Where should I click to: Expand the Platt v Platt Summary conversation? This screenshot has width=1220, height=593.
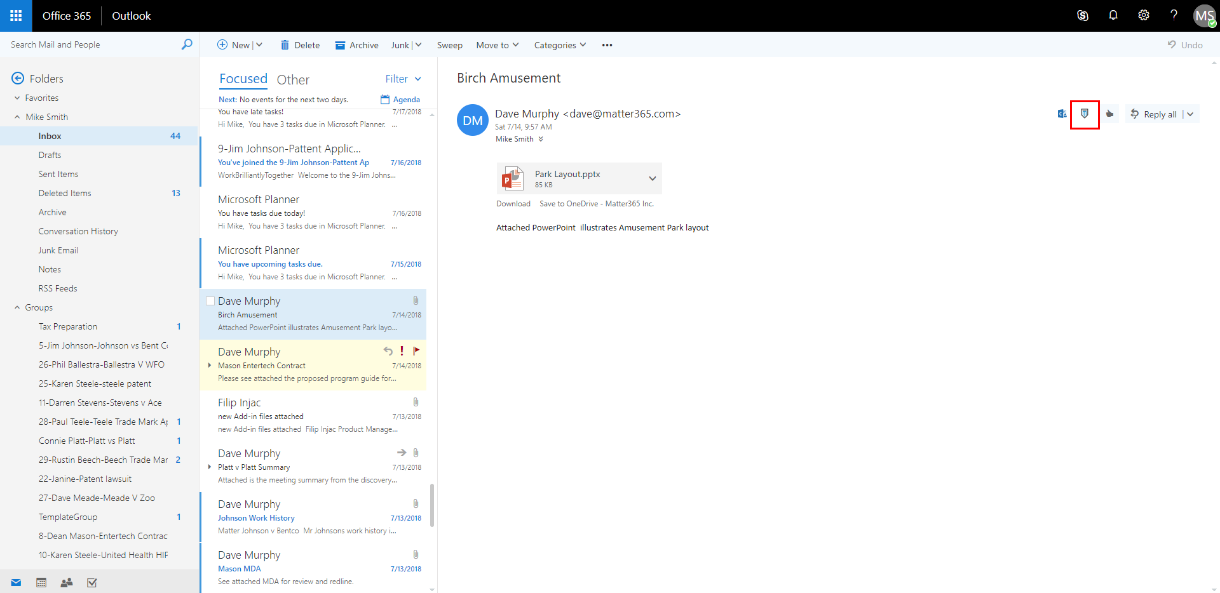point(210,467)
